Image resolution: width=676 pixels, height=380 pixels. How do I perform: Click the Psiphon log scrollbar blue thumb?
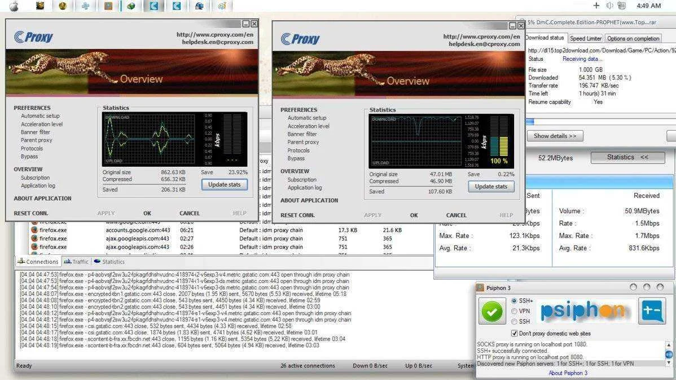pos(669,354)
